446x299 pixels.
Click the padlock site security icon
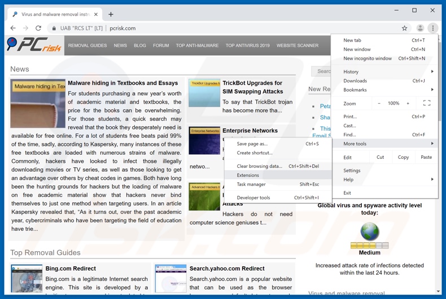coord(54,28)
